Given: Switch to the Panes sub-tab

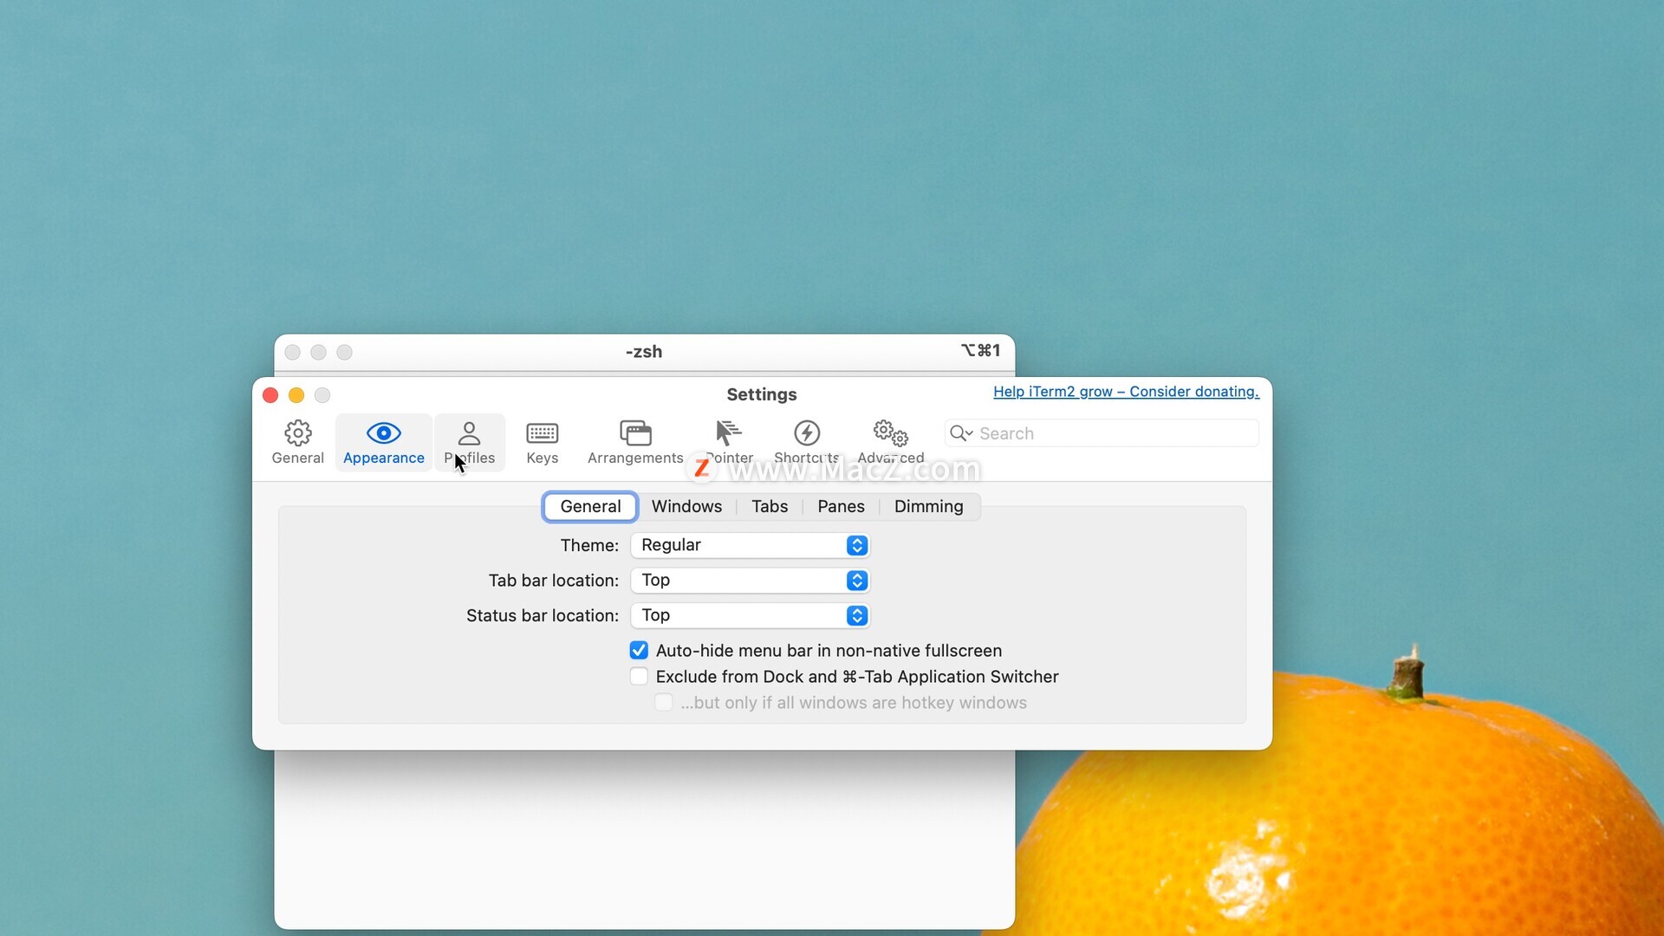Looking at the screenshot, I should 841,507.
